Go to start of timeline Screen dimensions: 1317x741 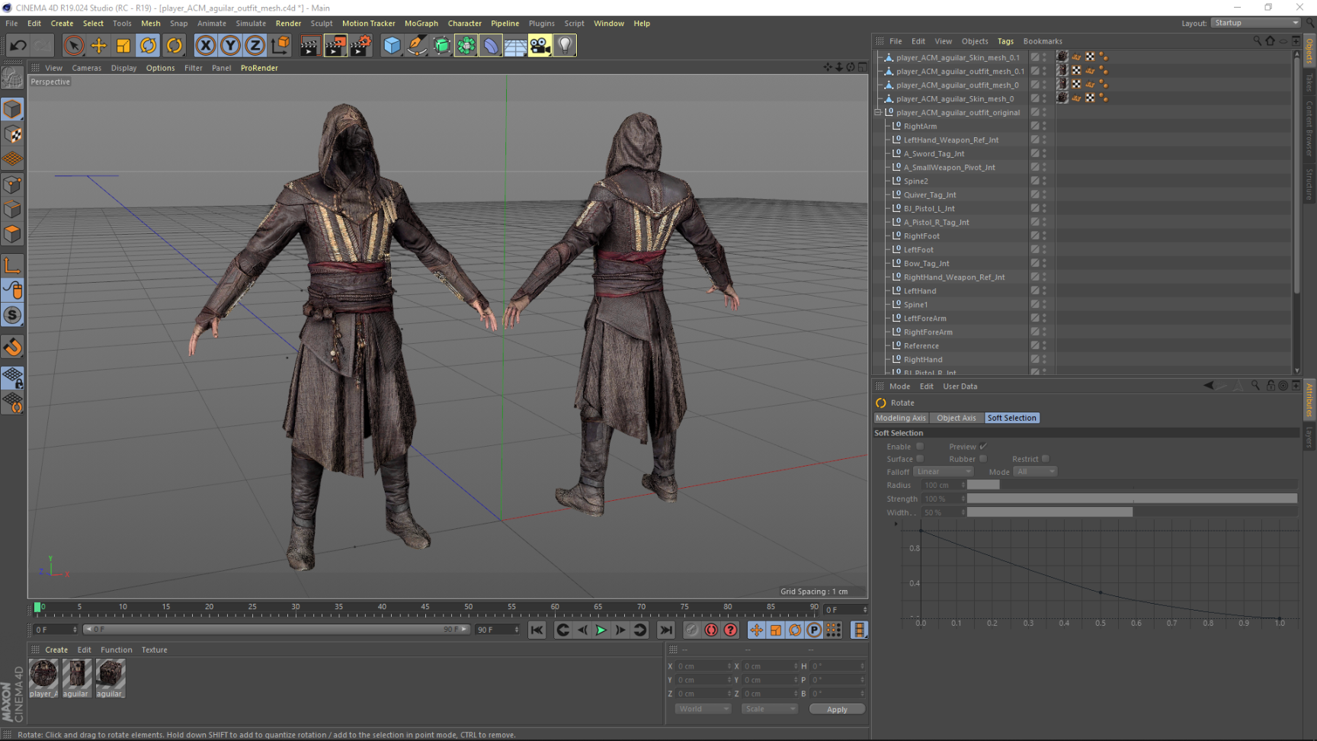pyautogui.click(x=537, y=630)
